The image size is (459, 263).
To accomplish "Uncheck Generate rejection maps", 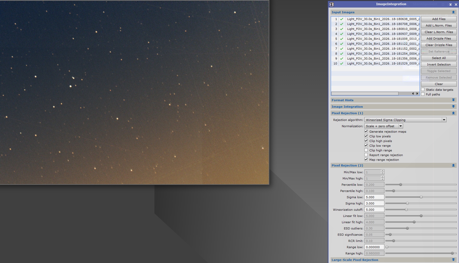I will [x=366, y=131].
